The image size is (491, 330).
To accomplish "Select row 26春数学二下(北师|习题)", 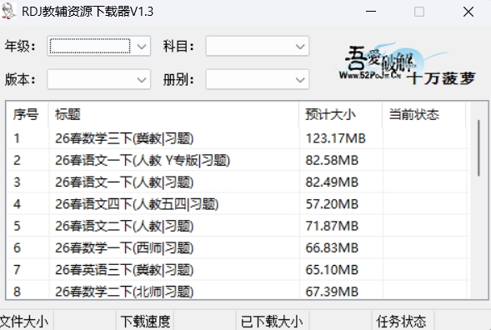I will [x=237, y=290].
